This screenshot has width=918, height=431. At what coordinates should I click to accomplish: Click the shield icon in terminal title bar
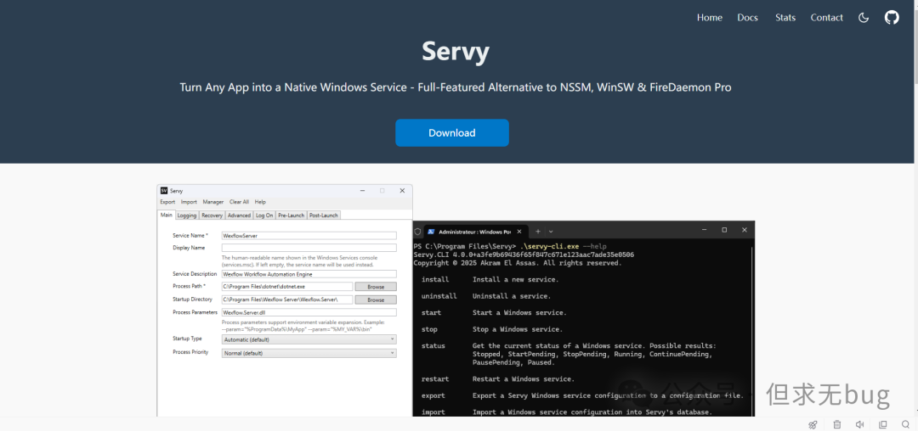pyautogui.click(x=418, y=231)
